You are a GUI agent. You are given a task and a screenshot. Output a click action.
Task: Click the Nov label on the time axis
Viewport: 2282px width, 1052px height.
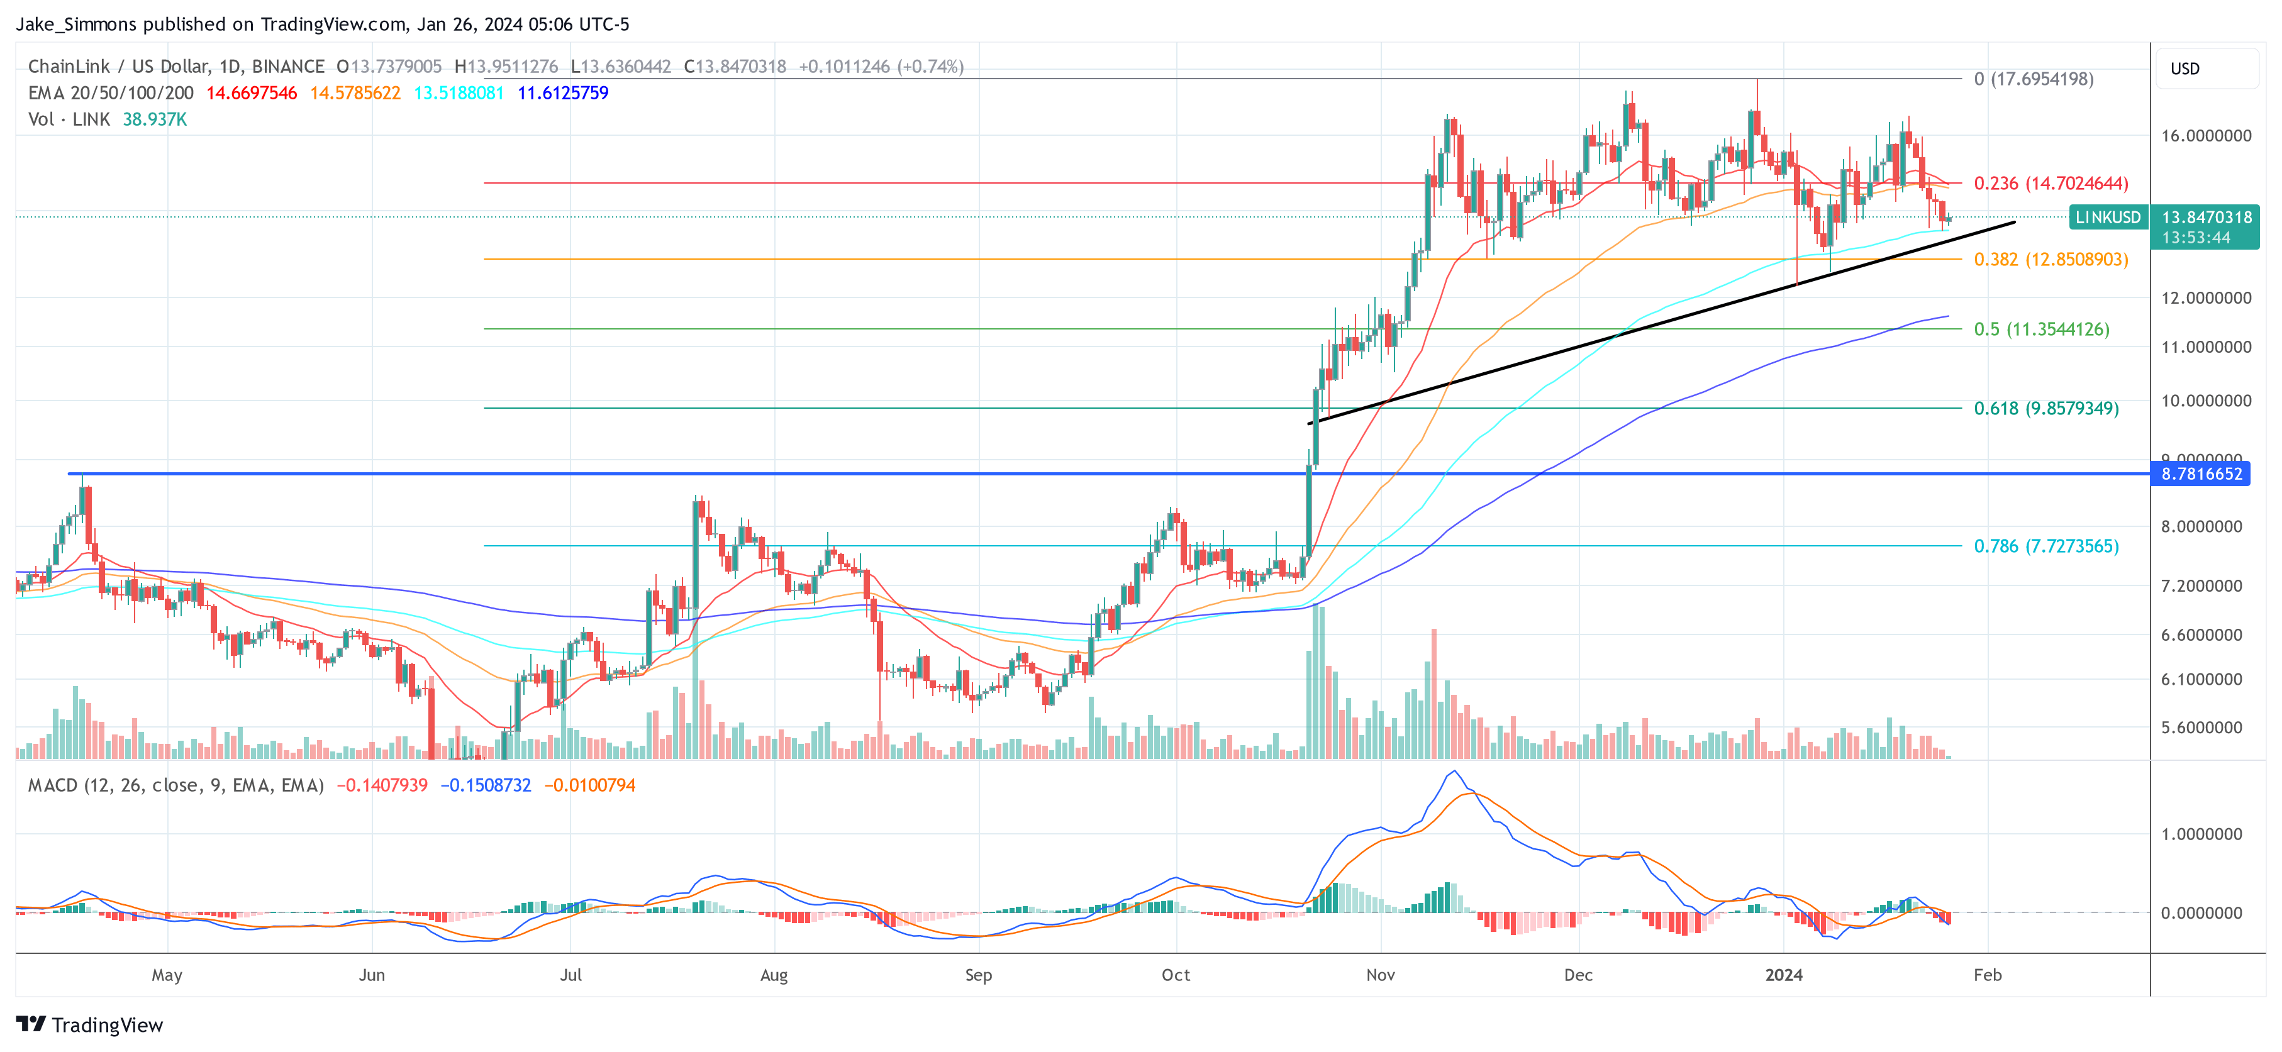(1381, 975)
